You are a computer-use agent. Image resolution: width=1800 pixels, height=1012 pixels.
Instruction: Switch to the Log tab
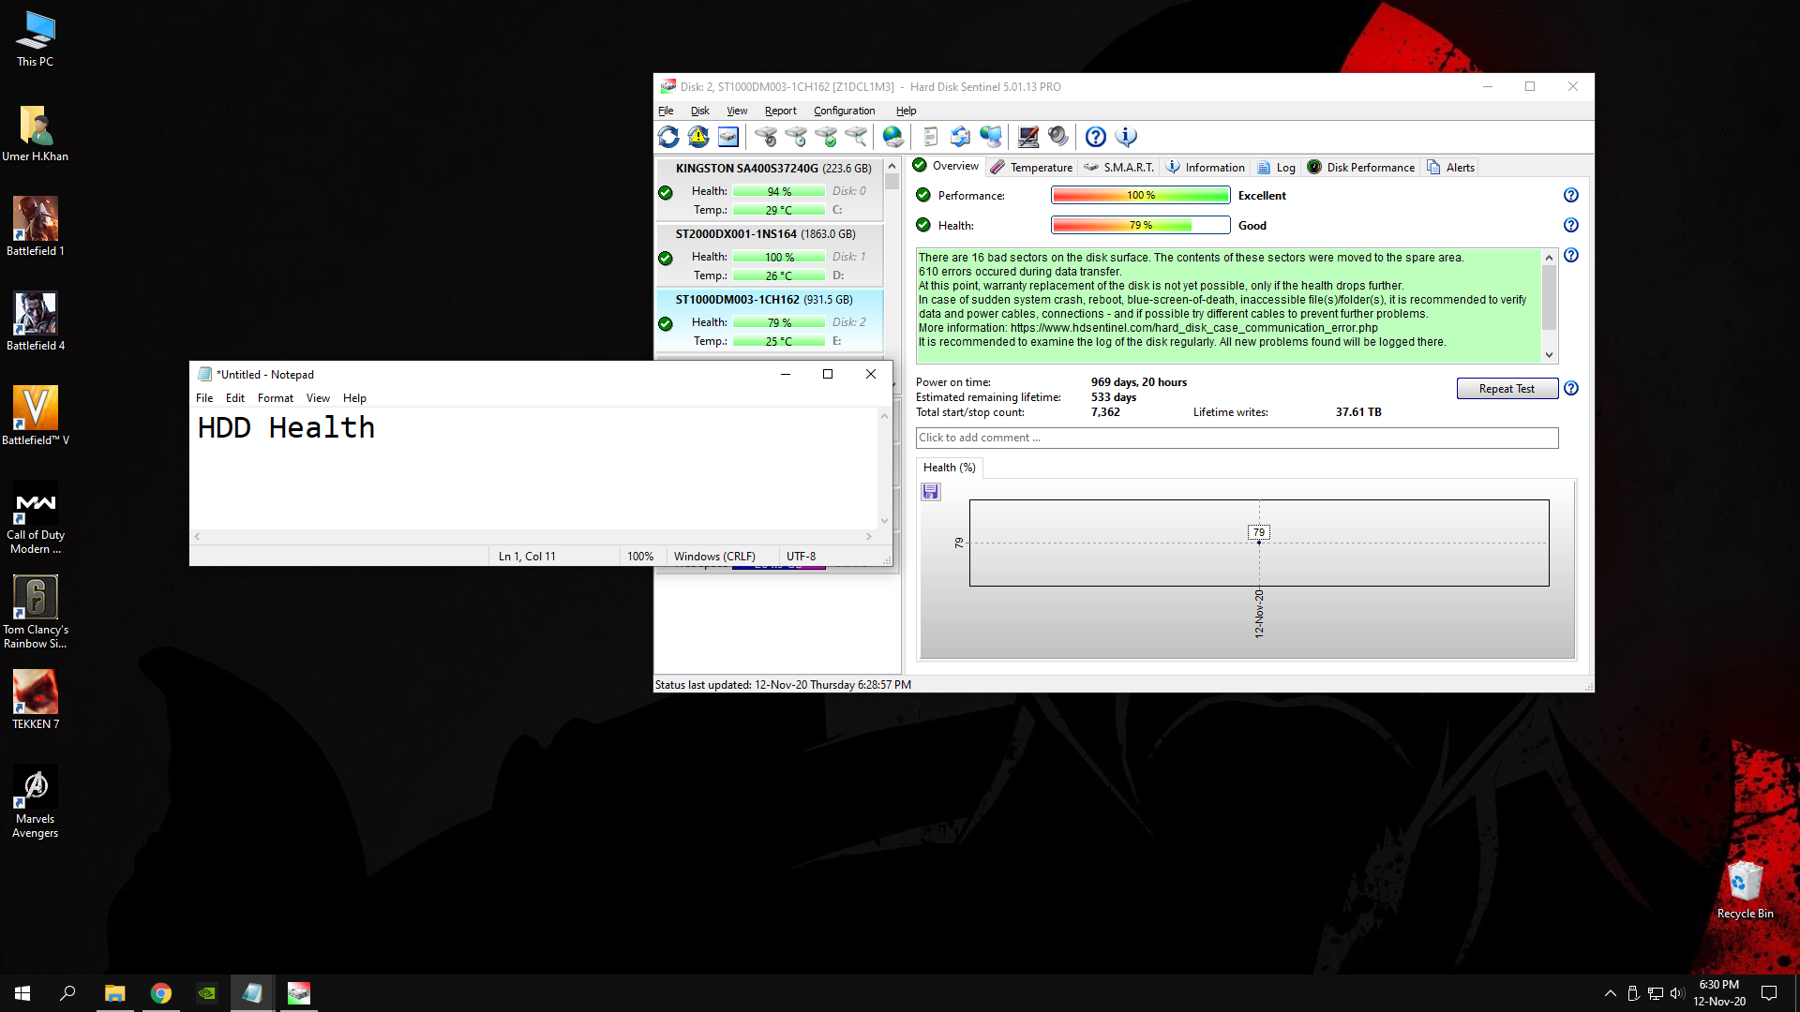pos(1276,167)
